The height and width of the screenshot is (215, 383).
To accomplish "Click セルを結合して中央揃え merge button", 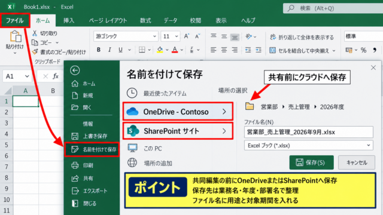I will coord(299,51).
